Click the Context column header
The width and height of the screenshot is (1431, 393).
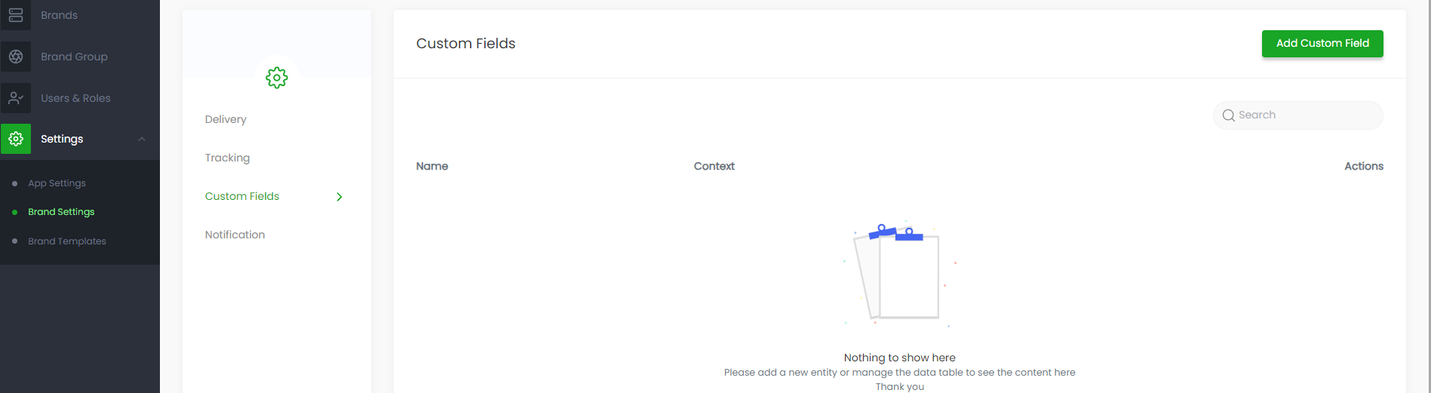714,166
